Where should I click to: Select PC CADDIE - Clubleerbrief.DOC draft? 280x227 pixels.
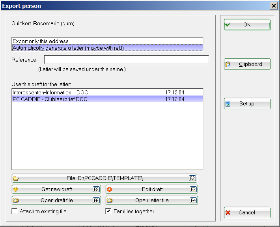(108, 99)
